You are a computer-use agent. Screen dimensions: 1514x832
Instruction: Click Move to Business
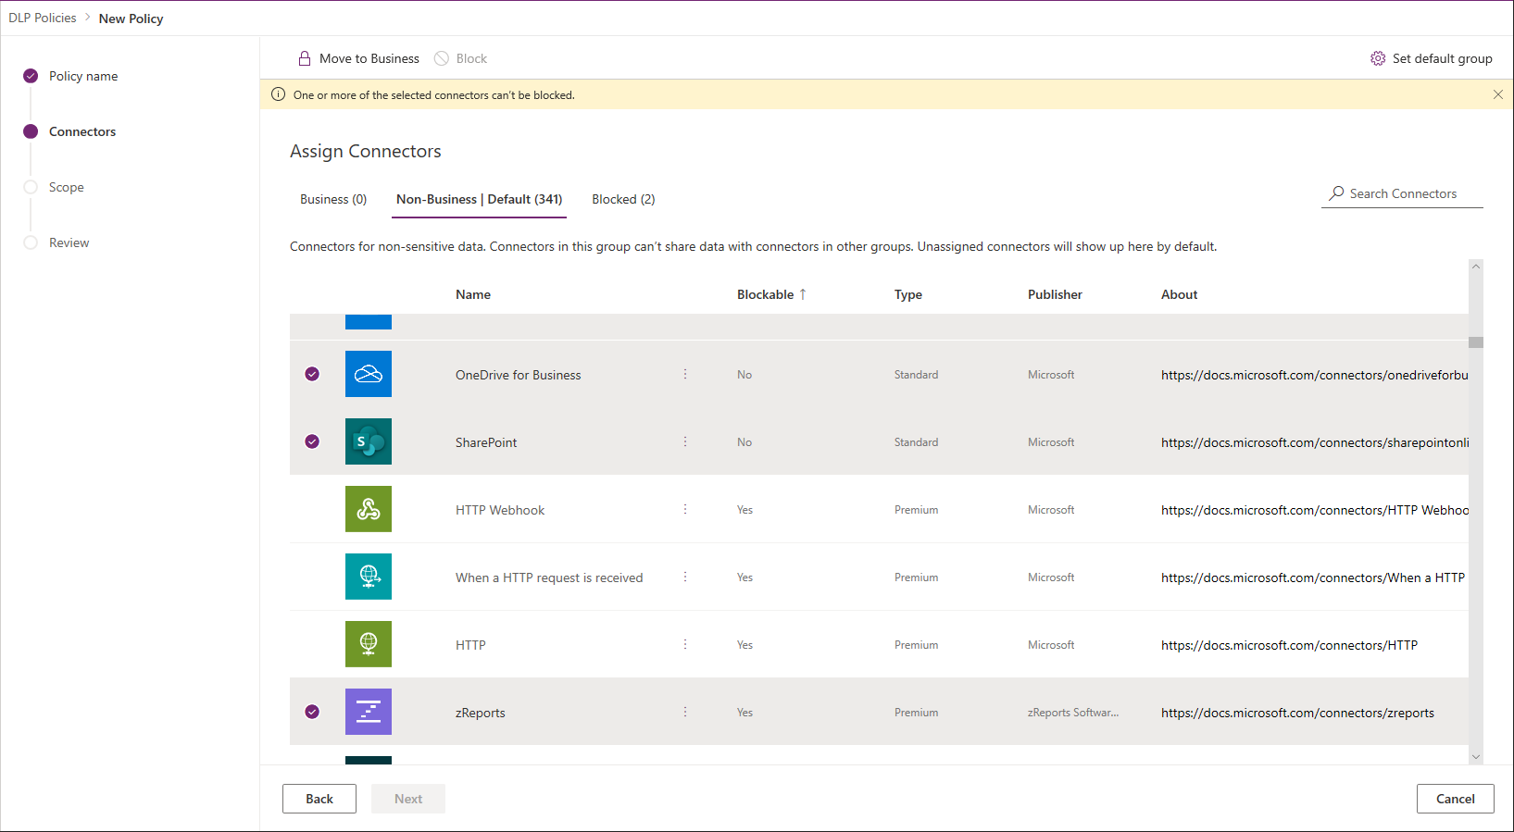pos(358,58)
